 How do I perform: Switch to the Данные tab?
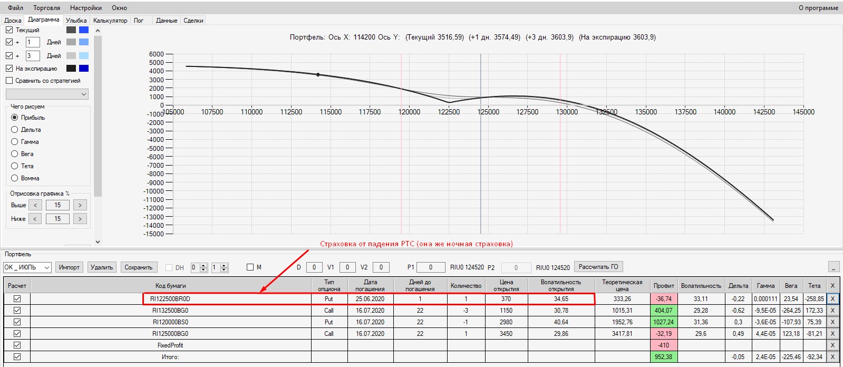pyautogui.click(x=167, y=21)
